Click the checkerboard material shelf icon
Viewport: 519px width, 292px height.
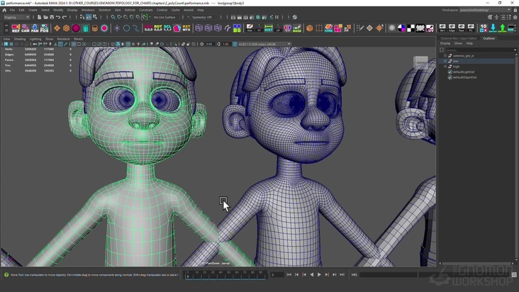(x=411, y=28)
